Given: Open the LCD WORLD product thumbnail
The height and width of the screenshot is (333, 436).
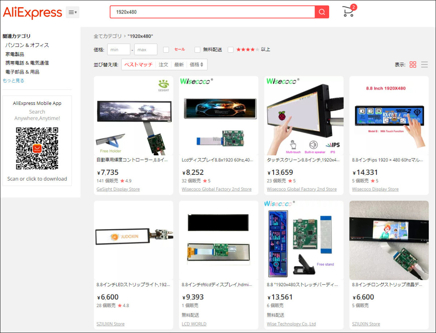Looking at the screenshot, I should (219, 240).
